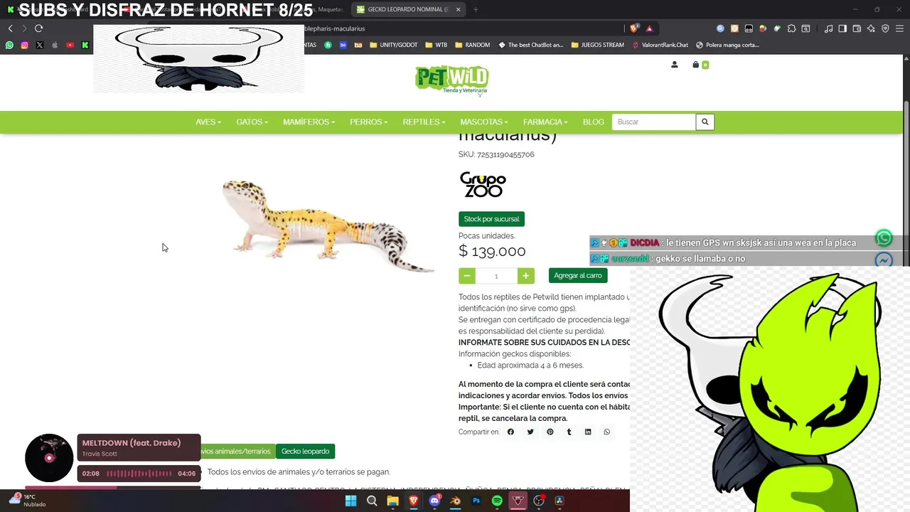Click the Brave Shields lion icon in address bar
The image size is (910, 512).
tap(634, 28)
